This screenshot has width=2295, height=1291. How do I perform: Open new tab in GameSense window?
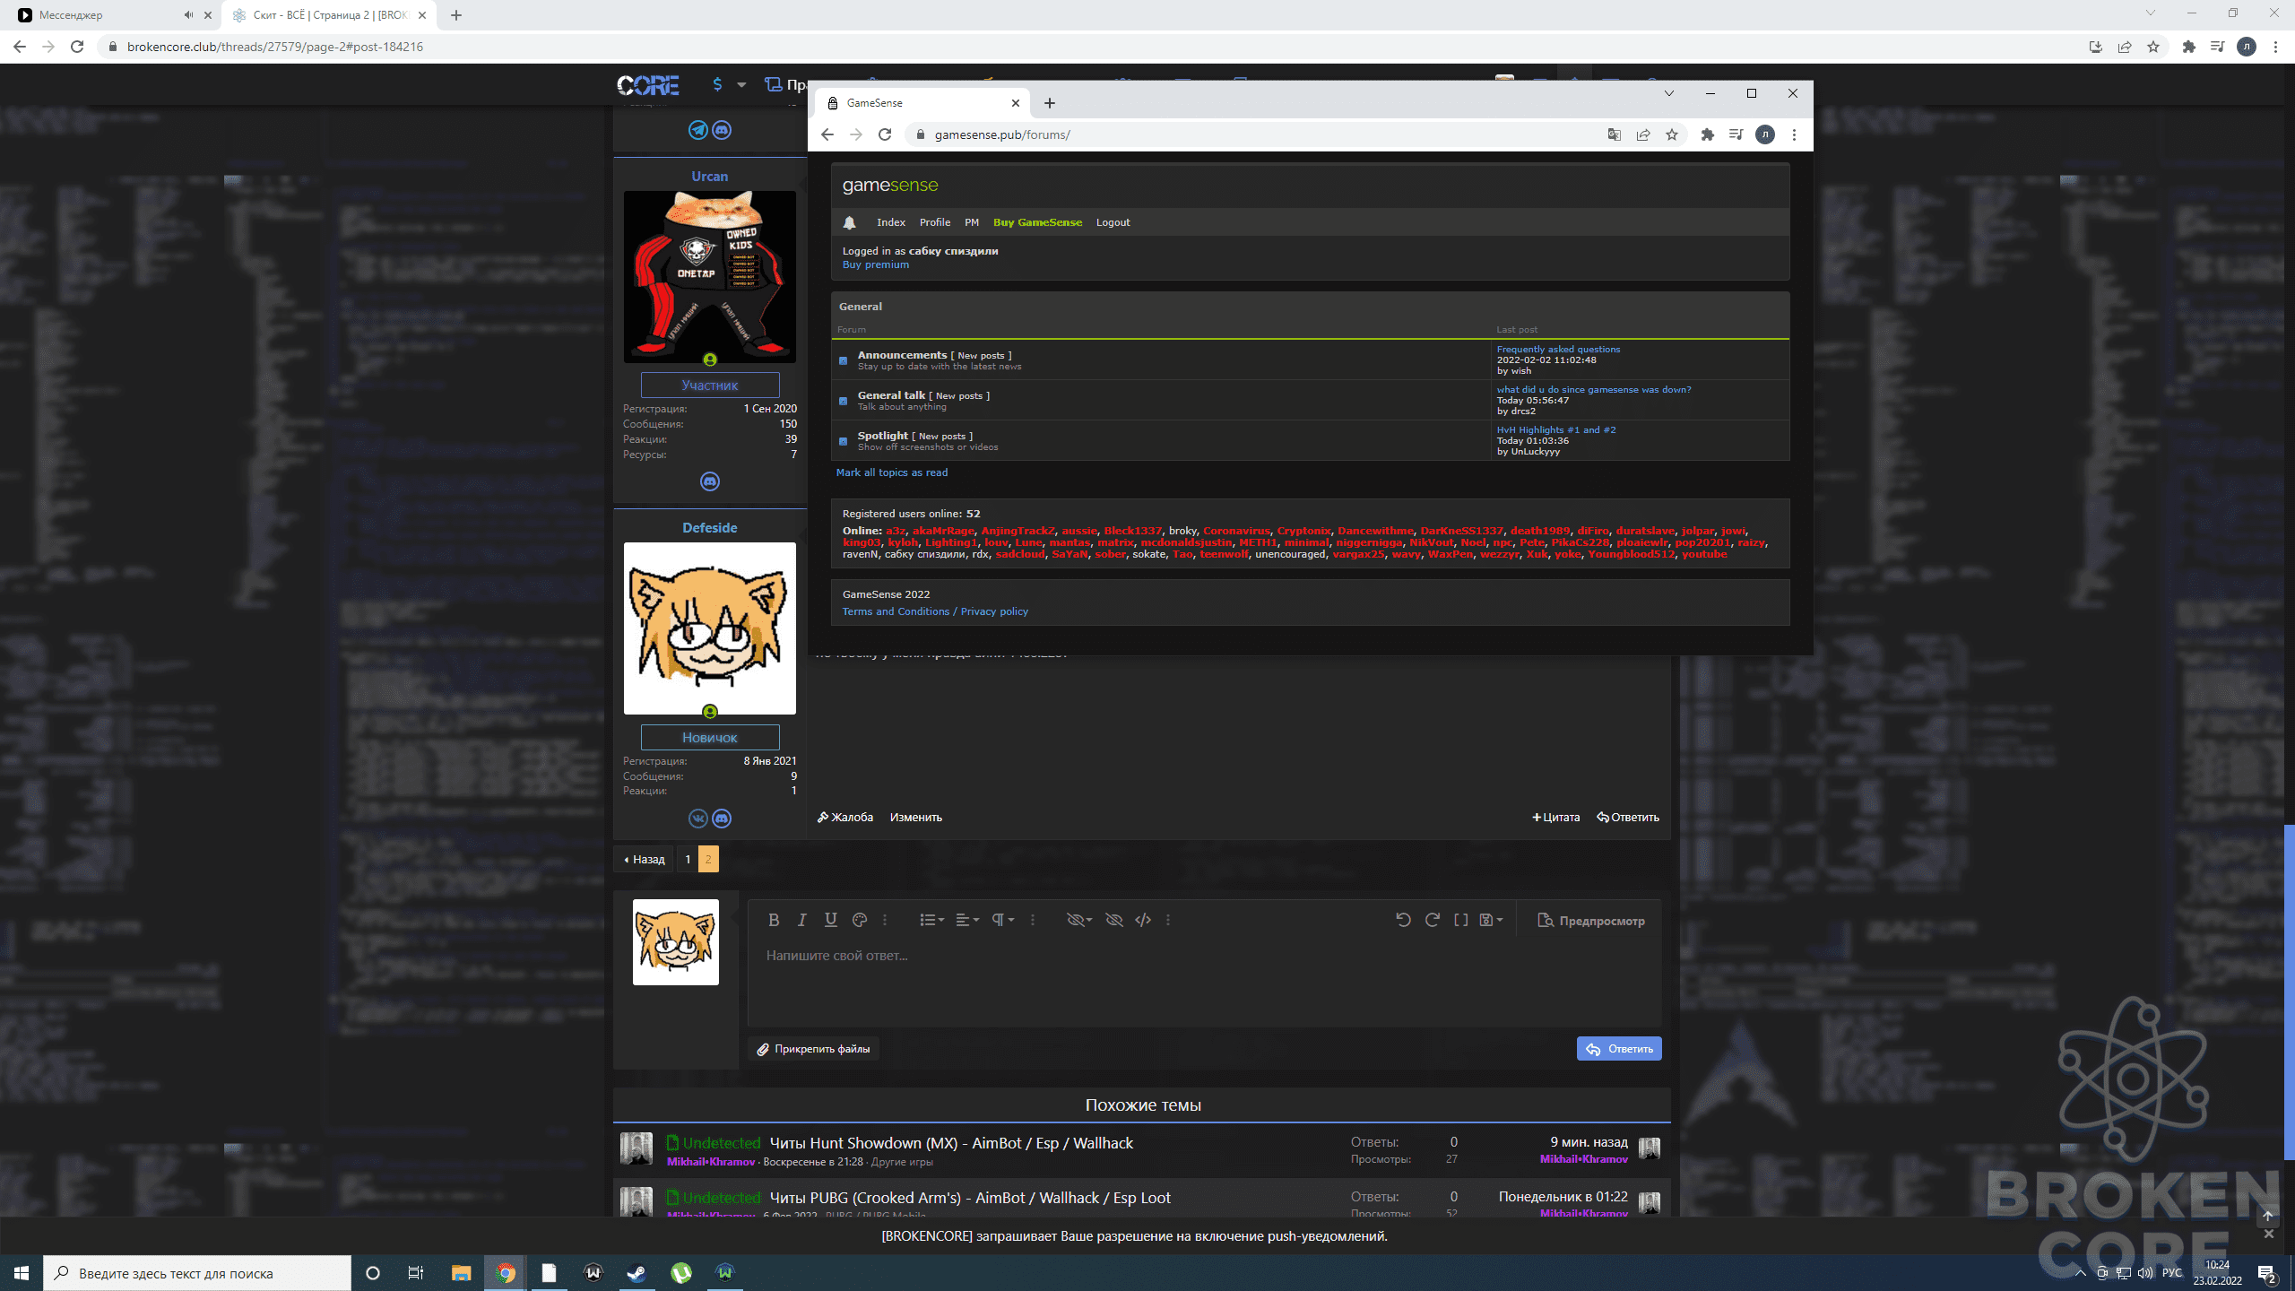(1050, 103)
